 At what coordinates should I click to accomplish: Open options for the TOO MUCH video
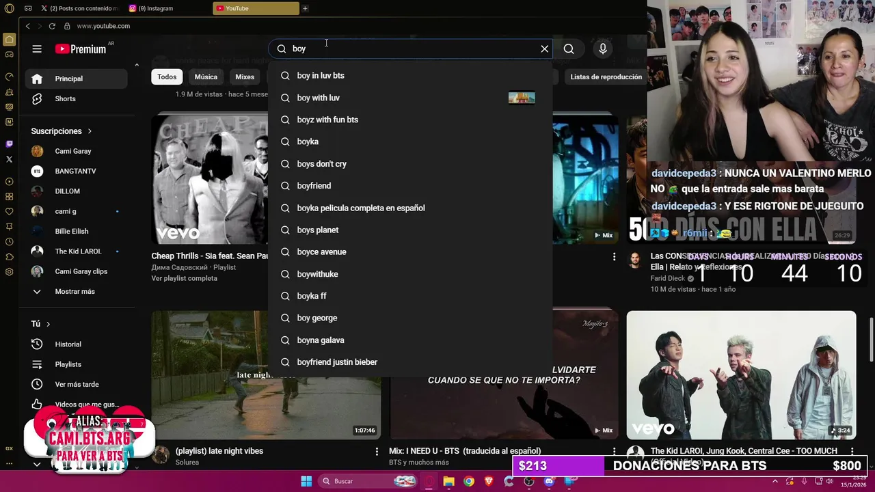point(853,452)
